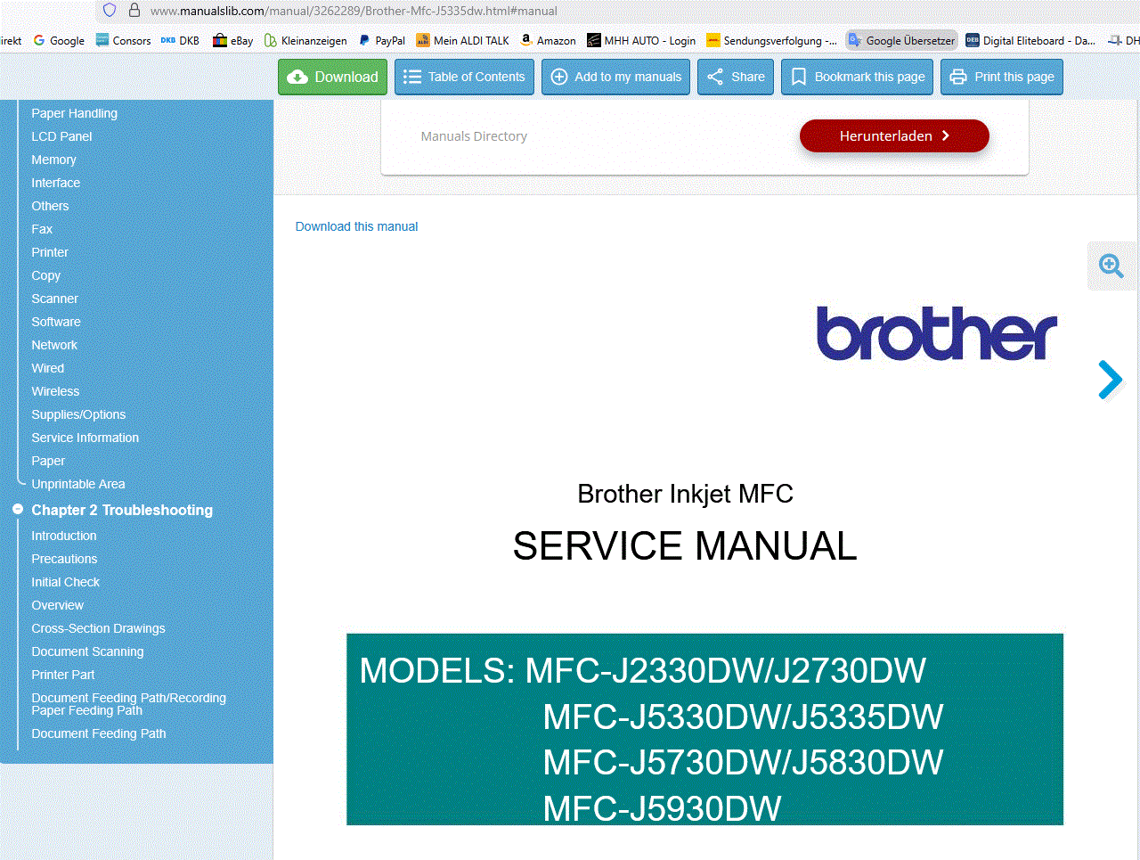The image size is (1140, 860).
Task: Select Precautions in sidebar
Action: click(x=64, y=559)
